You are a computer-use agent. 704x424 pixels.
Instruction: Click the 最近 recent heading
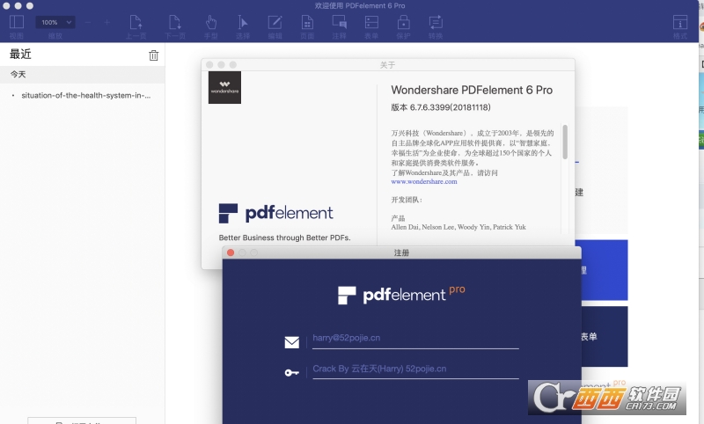click(x=20, y=55)
